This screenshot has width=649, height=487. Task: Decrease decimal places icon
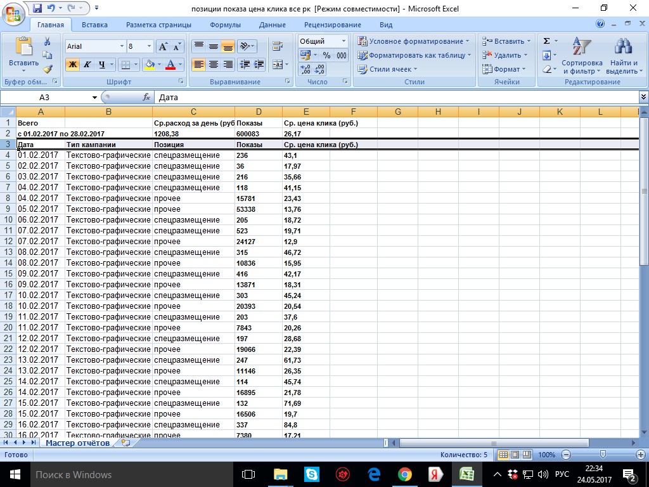click(319, 69)
